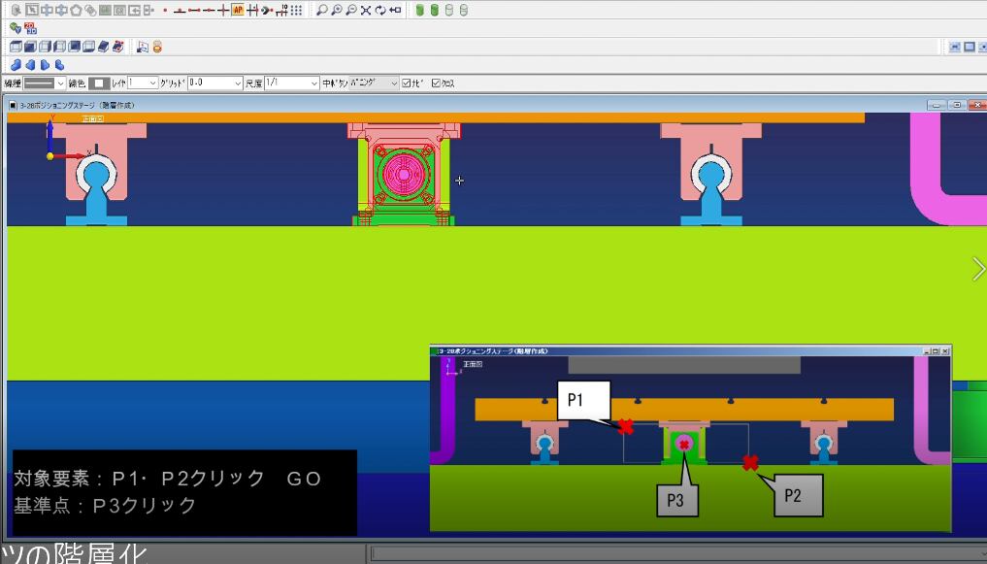
Task: Expand the 尺度 scale dropdown
Action: pyautogui.click(x=313, y=83)
